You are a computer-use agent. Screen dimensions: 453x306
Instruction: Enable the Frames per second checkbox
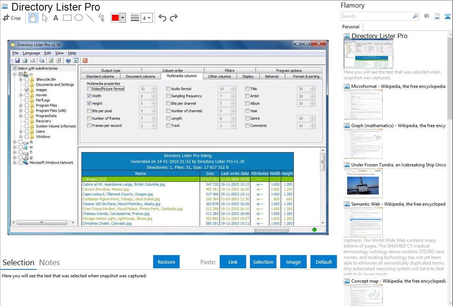pos(89,126)
